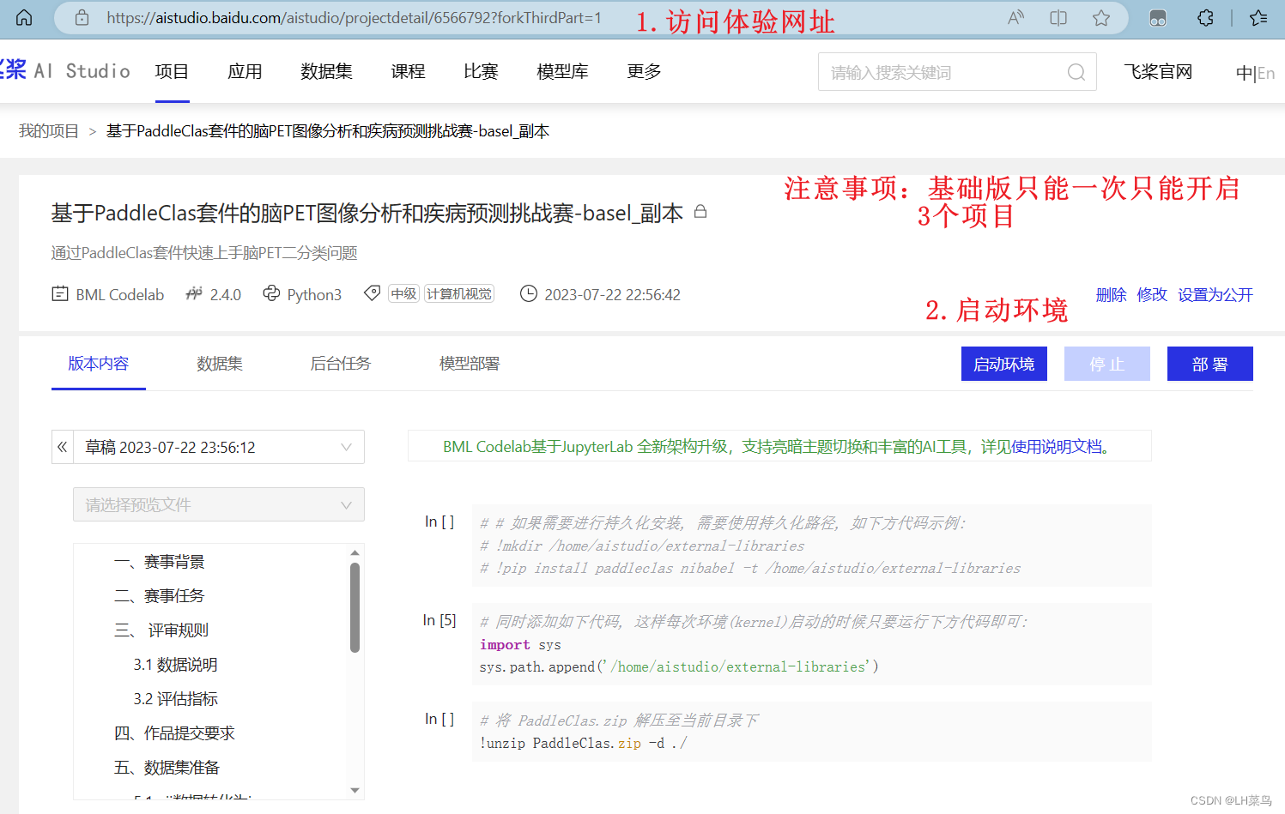The image size is (1285, 814).
Task: Open the 应用 menu
Action: point(245,72)
